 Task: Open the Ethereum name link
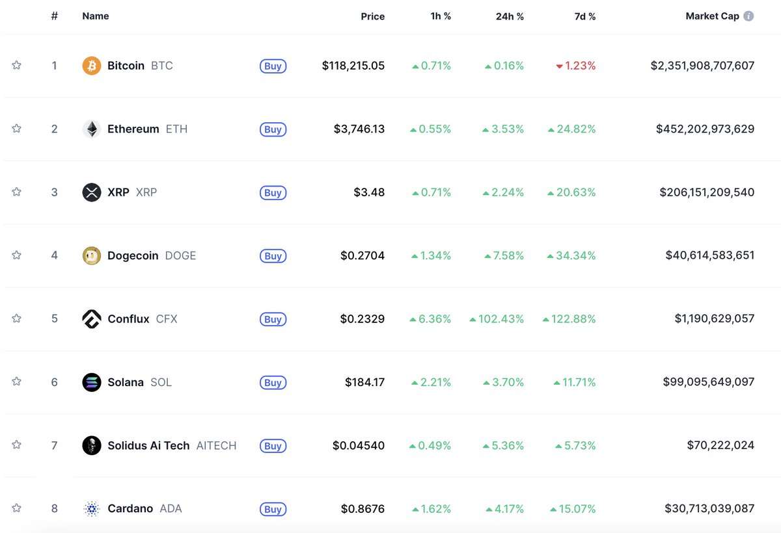(133, 129)
